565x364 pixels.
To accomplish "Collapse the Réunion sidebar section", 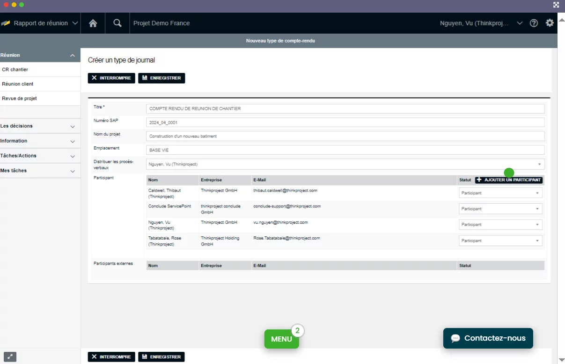I will 72,56.
